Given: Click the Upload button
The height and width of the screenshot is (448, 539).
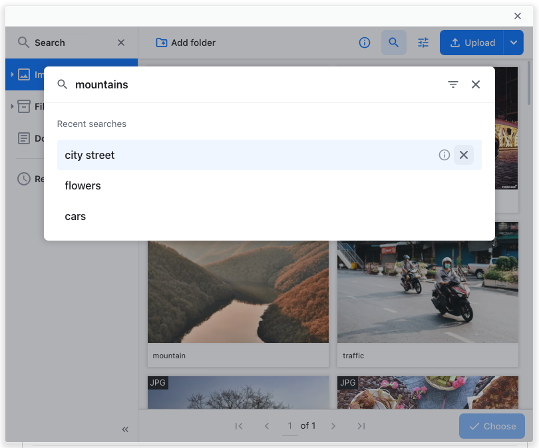Looking at the screenshot, I should pyautogui.click(x=472, y=42).
